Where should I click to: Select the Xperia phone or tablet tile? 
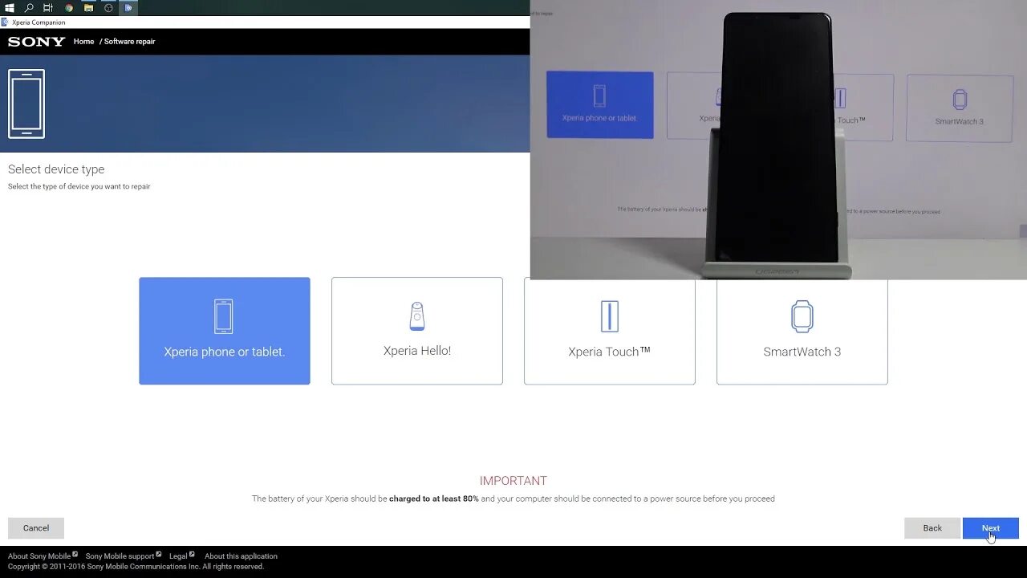224,331
